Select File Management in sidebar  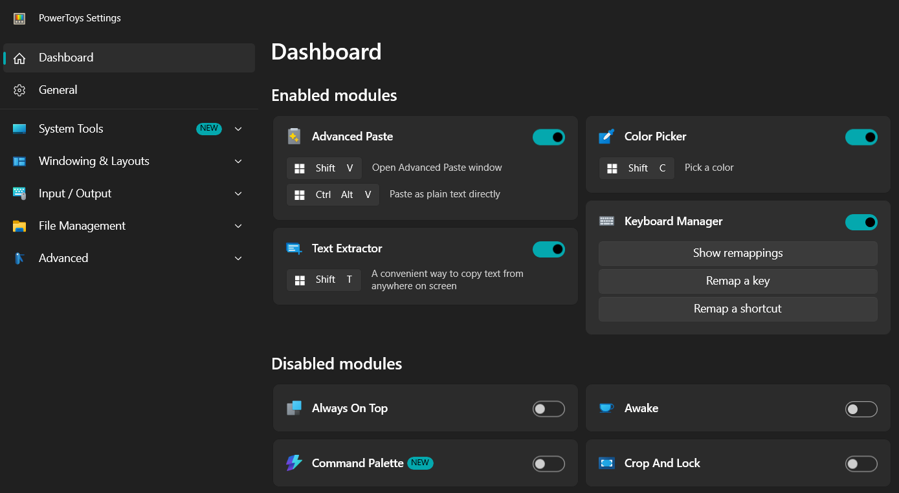coord(129,226)
